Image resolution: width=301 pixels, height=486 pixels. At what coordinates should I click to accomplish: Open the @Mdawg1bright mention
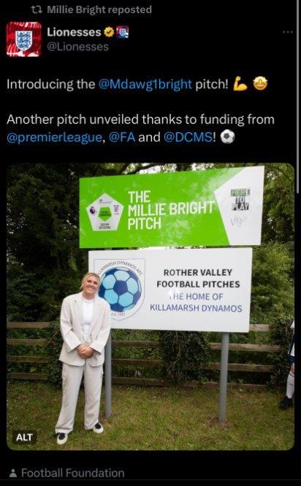145,84
